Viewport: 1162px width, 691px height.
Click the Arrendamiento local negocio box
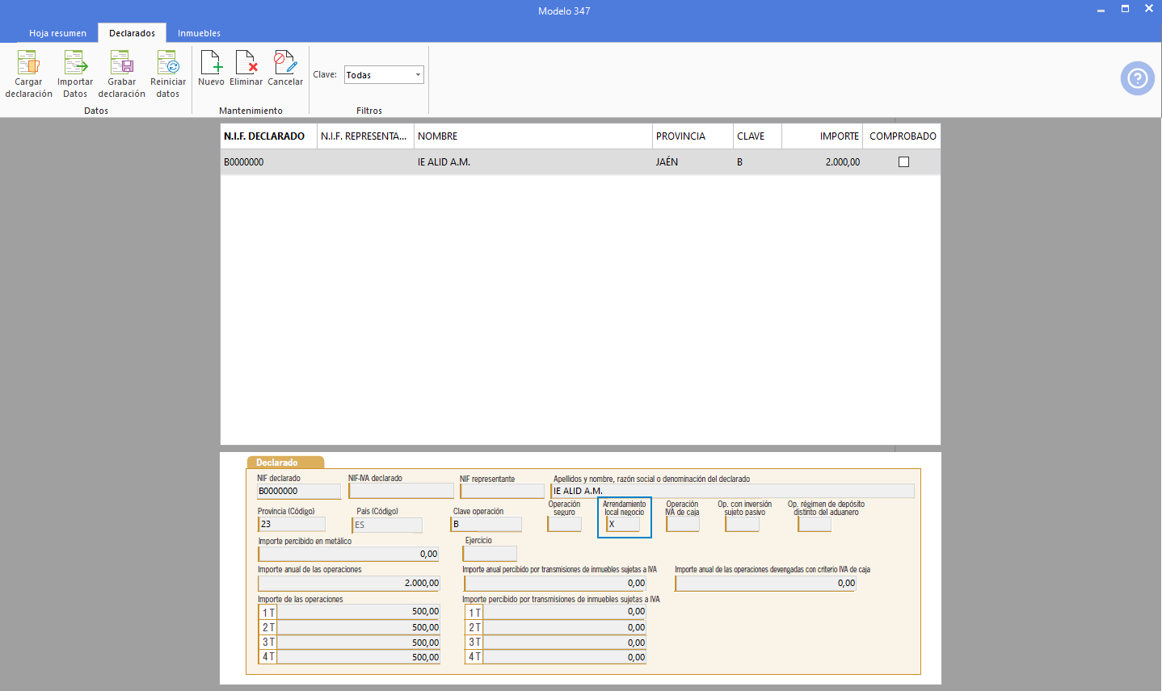coord(623,524)
